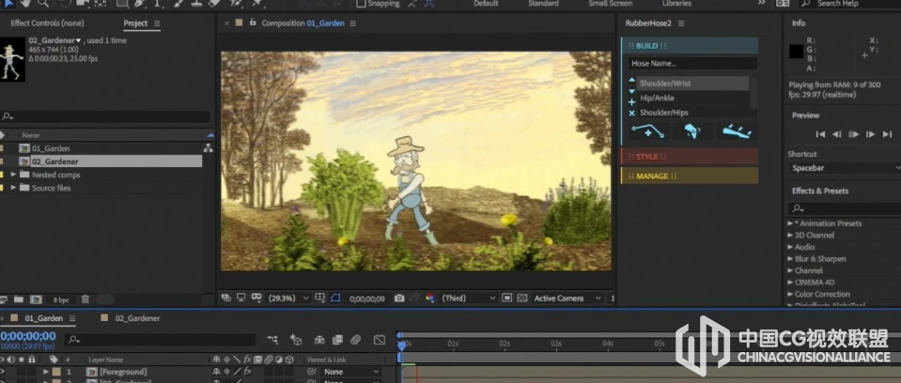Toggle frame blending for timeline layers
This screenshot has width=901, height=383.
pos(337,340)
